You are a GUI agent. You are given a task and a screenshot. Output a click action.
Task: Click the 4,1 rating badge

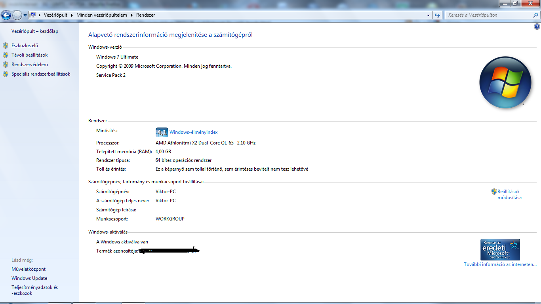(162, 132)
